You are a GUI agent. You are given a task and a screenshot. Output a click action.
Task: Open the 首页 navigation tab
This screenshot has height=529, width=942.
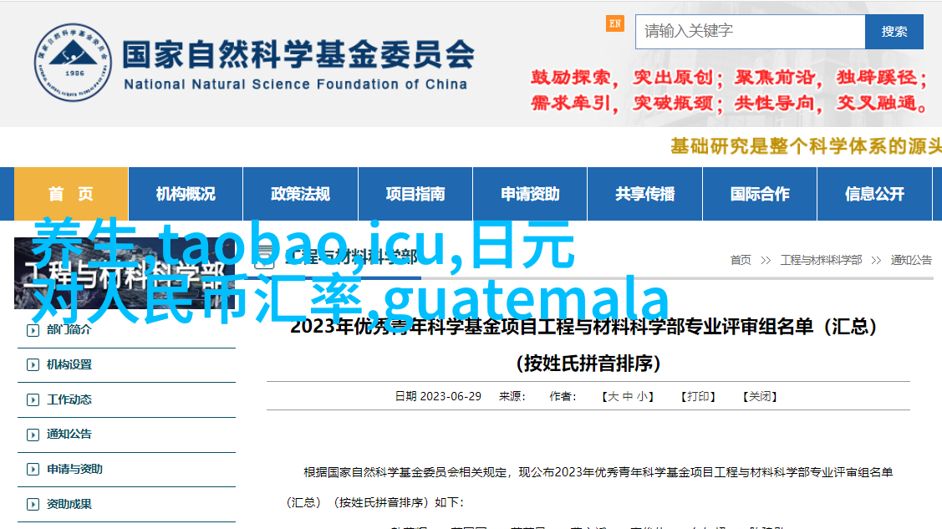(71, 194)
